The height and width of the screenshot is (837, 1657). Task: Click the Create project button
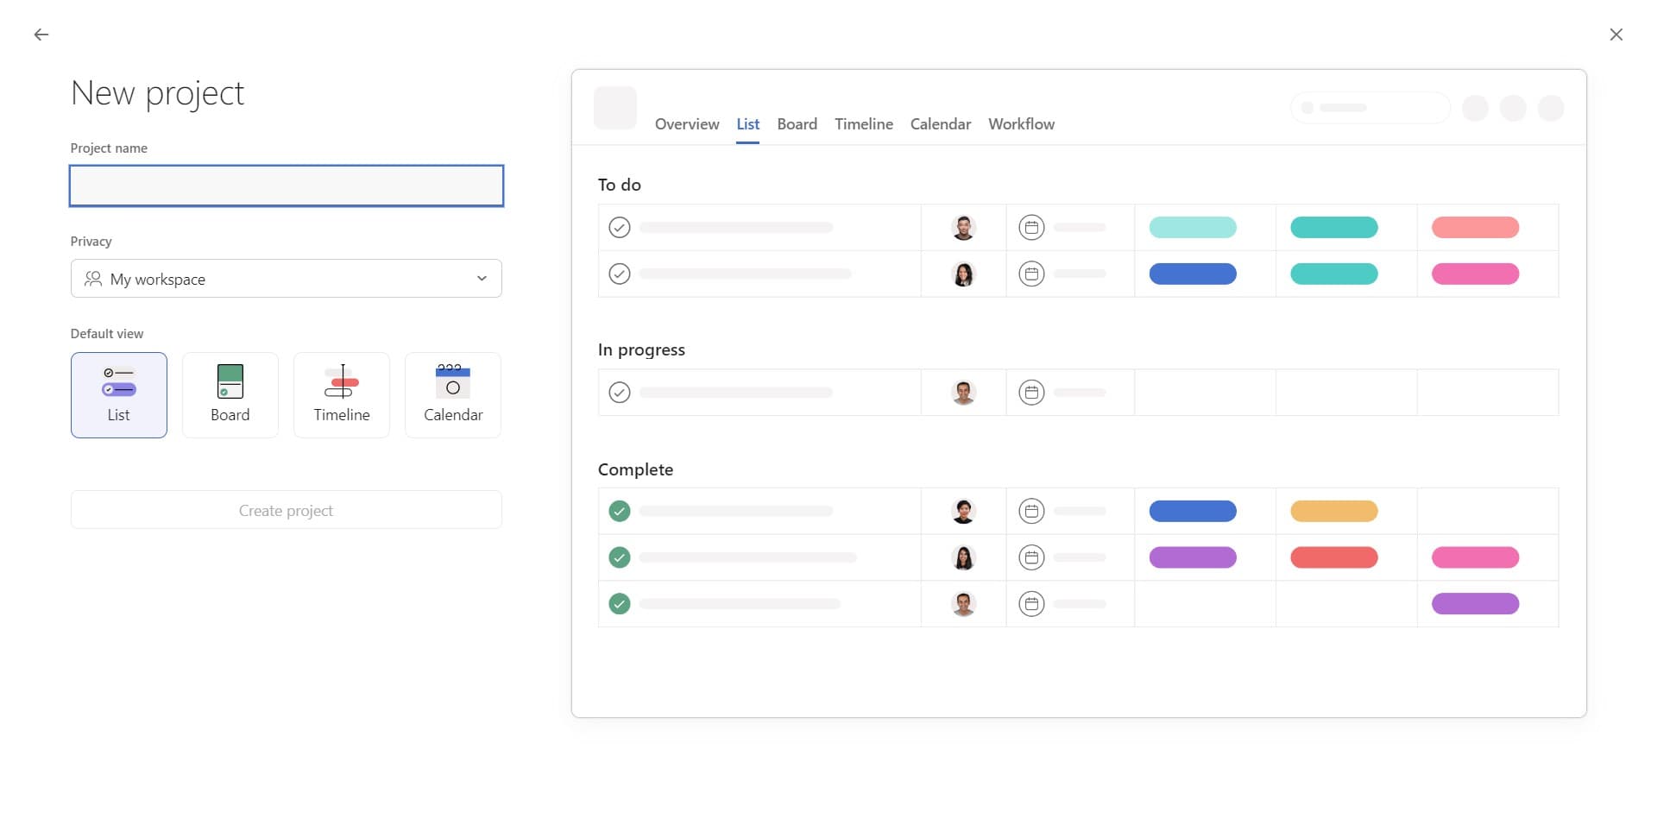point(286,509)
